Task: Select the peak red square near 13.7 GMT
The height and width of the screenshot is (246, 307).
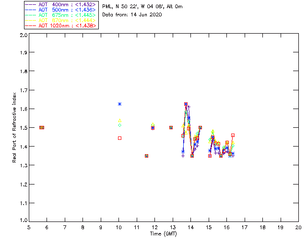Action: 186,104
